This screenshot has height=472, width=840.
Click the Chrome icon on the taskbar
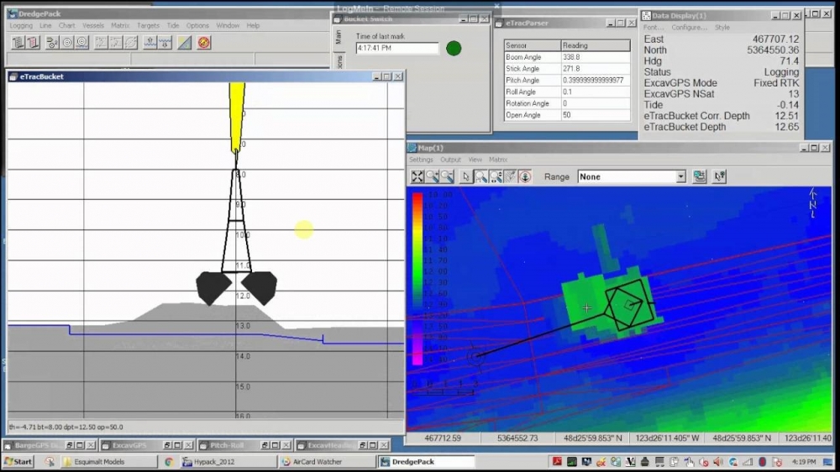169,461
